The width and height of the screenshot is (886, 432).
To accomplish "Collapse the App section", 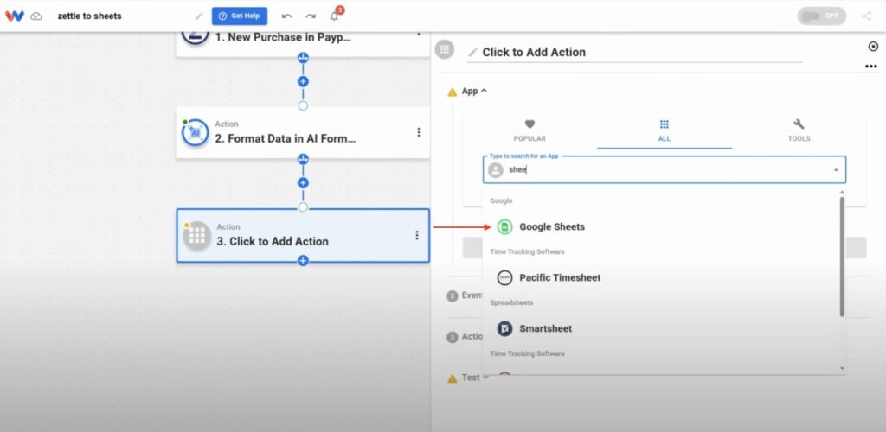I will coord(475,91).
